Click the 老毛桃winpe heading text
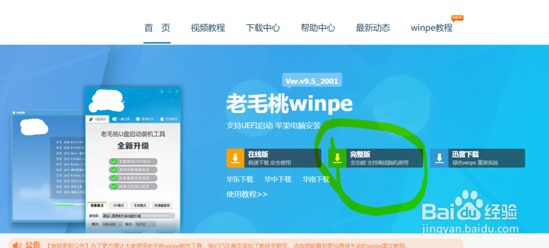 [289, 104]
